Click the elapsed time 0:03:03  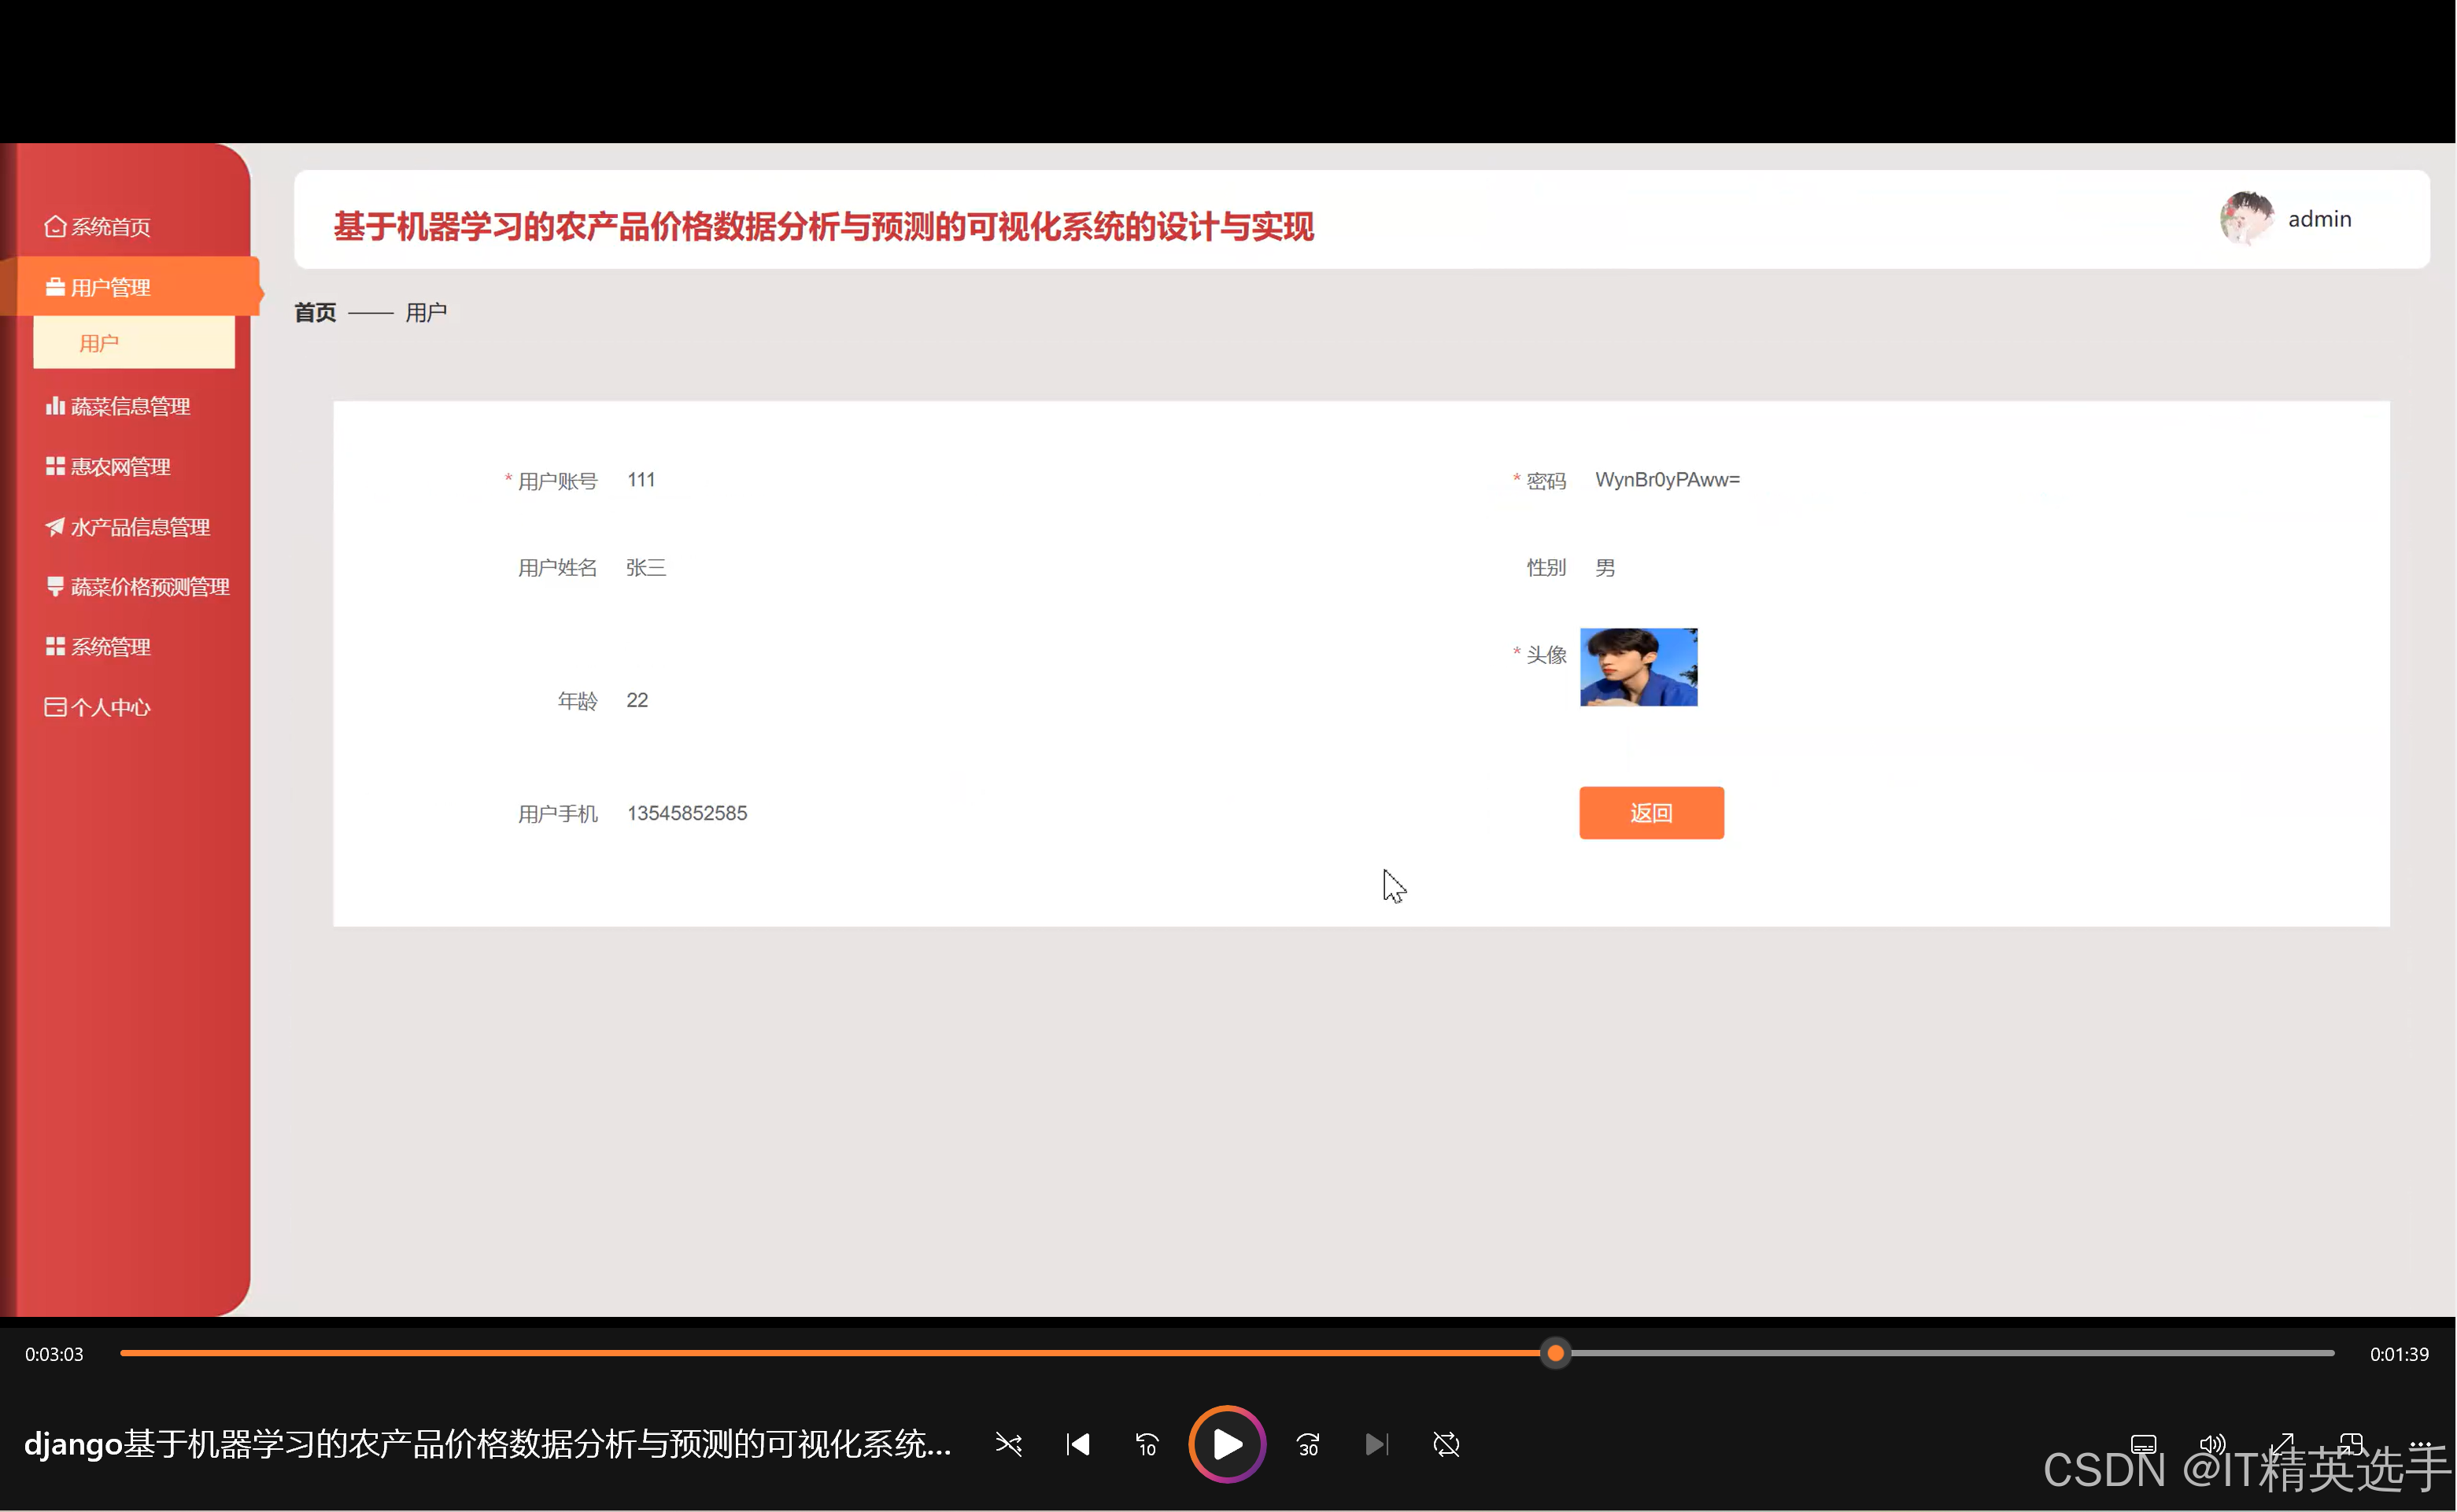[x=54, y=1353]
